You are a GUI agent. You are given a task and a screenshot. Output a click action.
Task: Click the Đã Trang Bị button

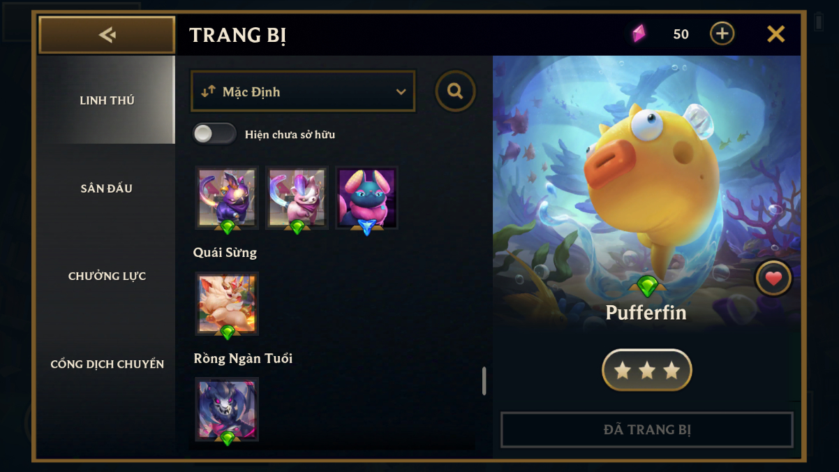(647, 429)
